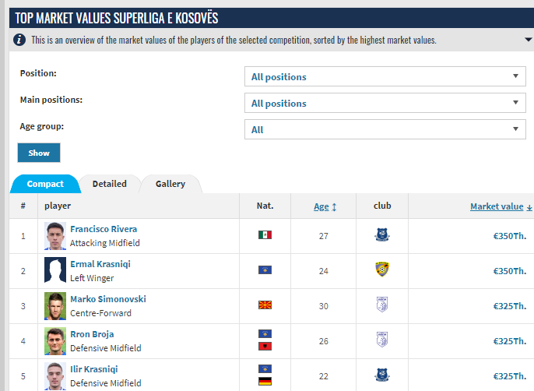Open the club crest in Marko Simonovski's row
This screenshot has width=534, height=391.
[x=382, y=305]
